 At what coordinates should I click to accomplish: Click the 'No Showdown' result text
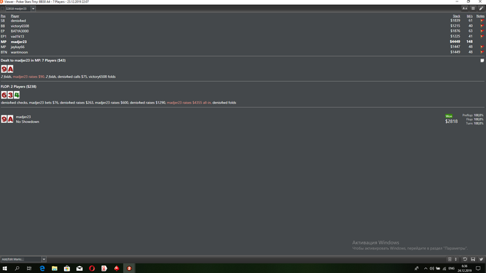(27, 122)
